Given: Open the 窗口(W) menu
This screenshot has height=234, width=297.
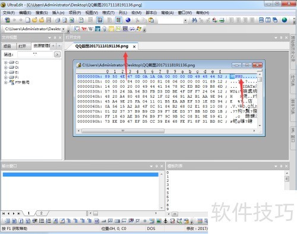Looking at the screenshot, I should click(x=185, y=13).
